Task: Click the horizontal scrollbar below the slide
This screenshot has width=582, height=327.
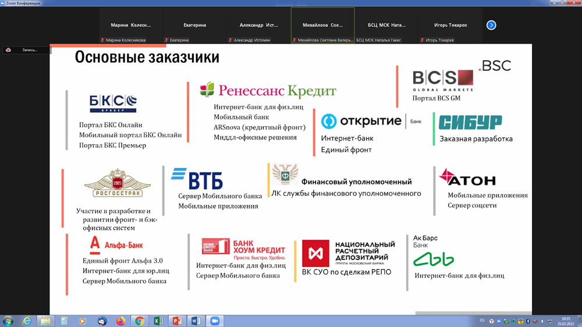Action: (473, 312)
